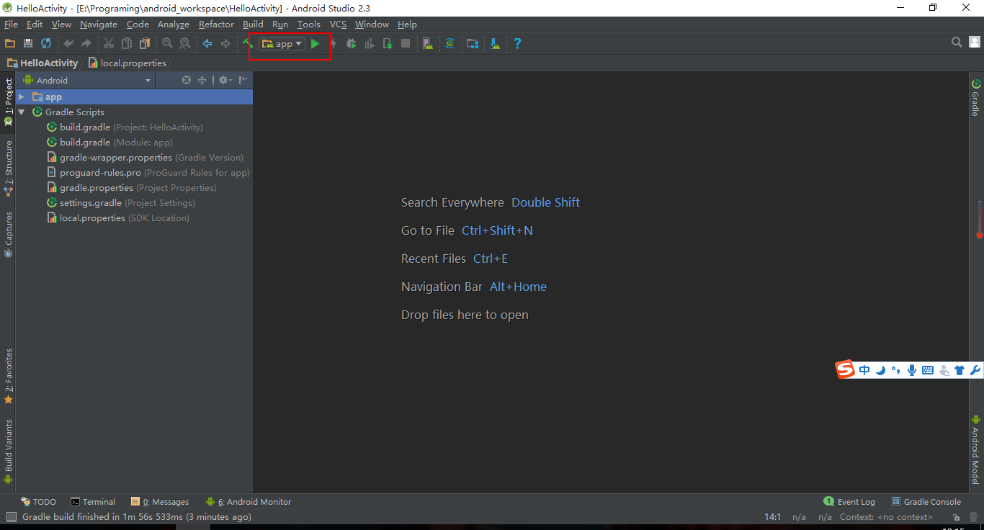Click the Apply Changes lightning icon

(333, 44)
